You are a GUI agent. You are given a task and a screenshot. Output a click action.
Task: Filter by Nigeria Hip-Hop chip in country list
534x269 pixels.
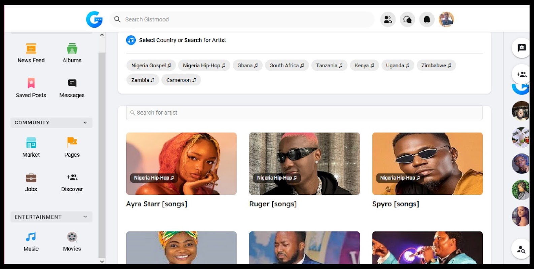coord(204,65)
